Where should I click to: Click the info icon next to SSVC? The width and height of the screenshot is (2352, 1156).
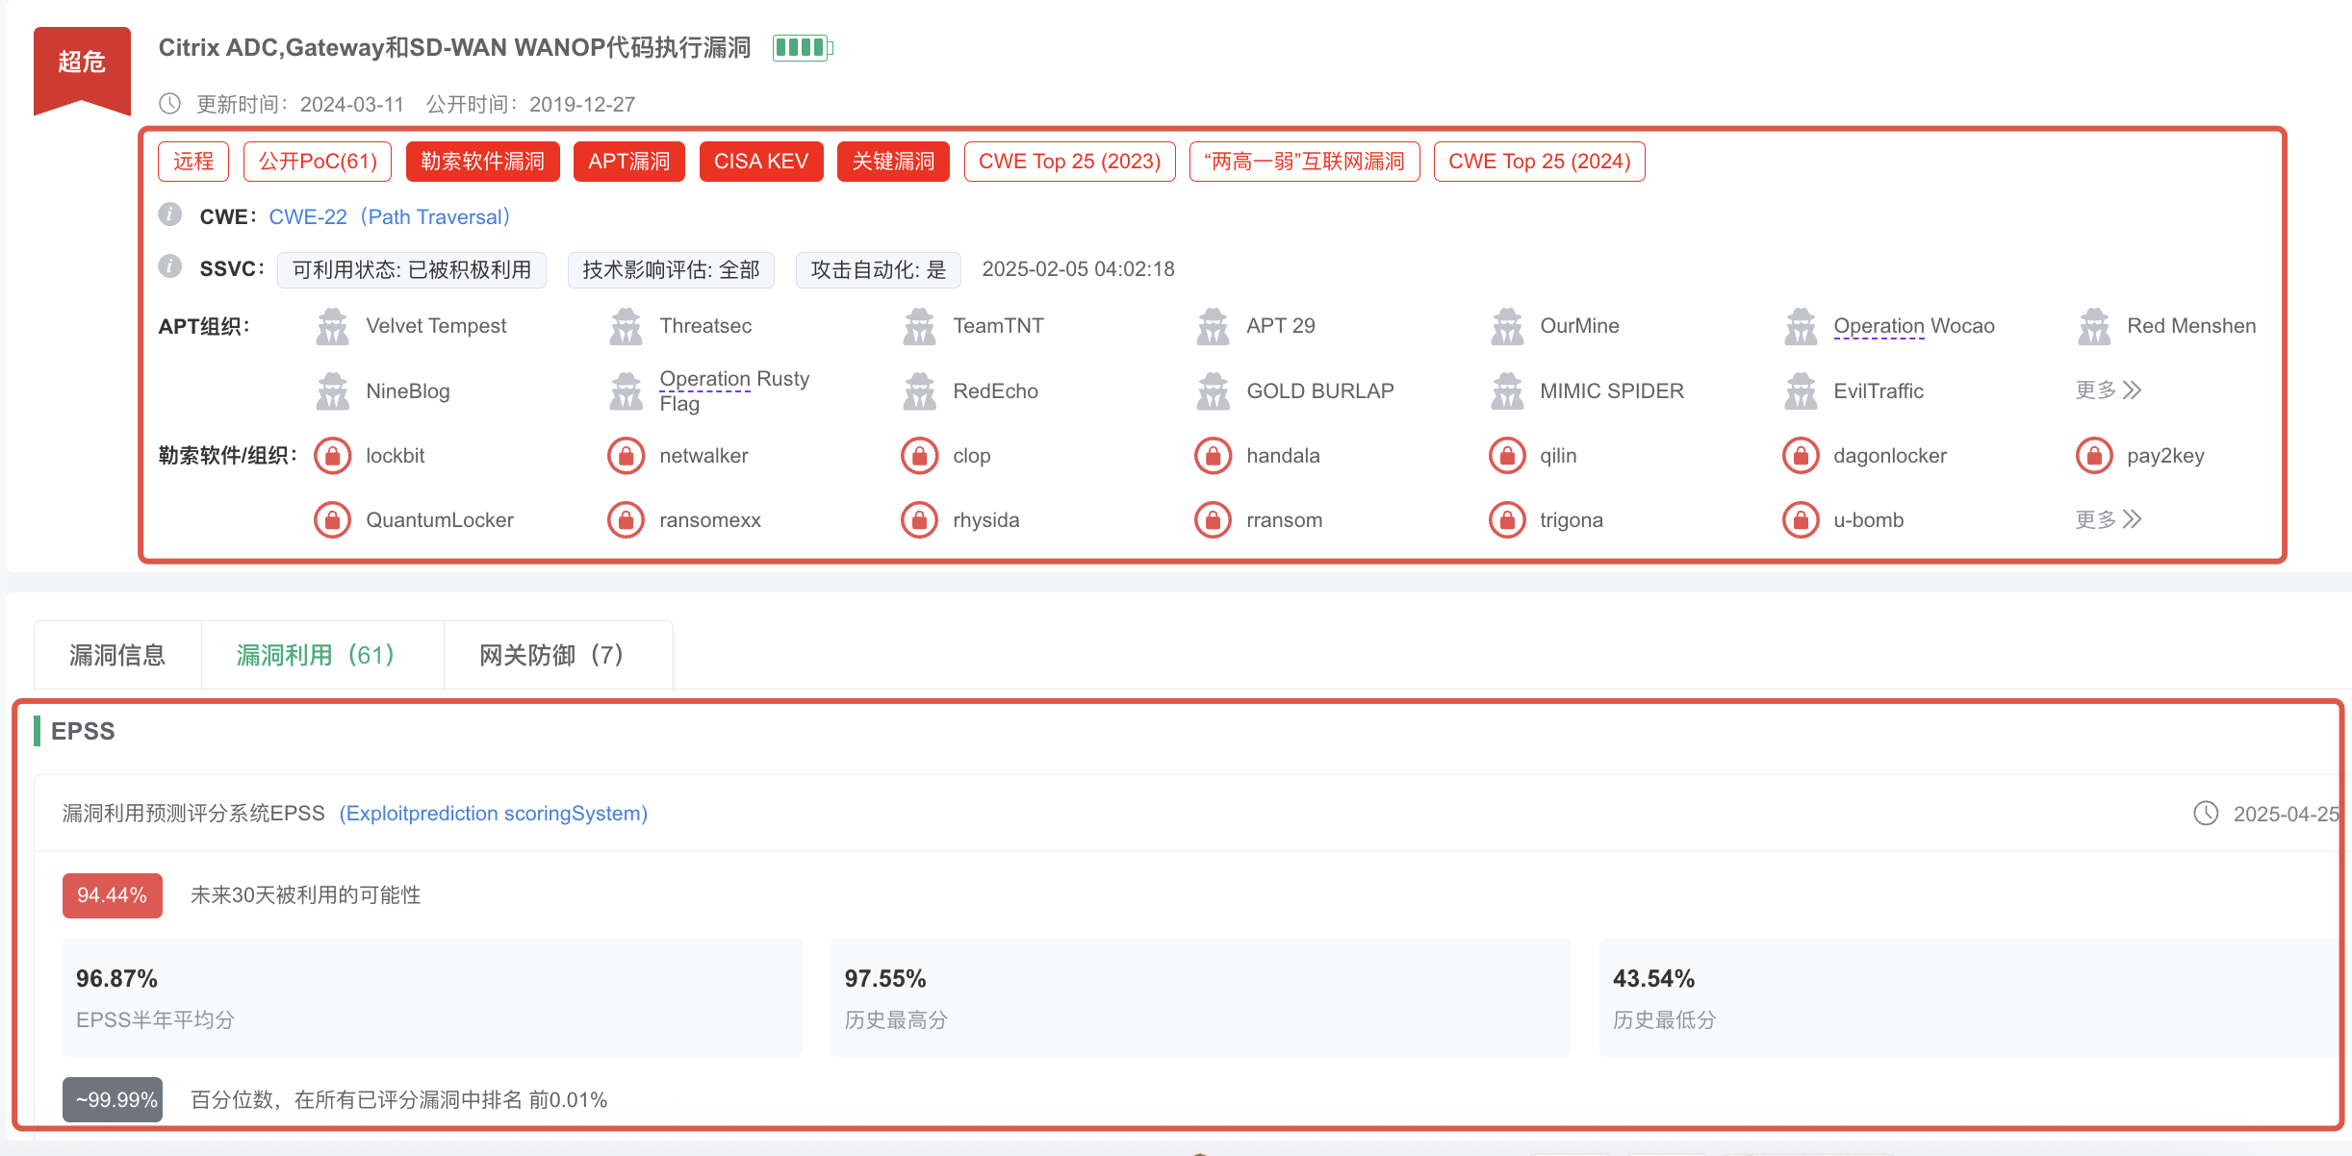tap(170, 266)
